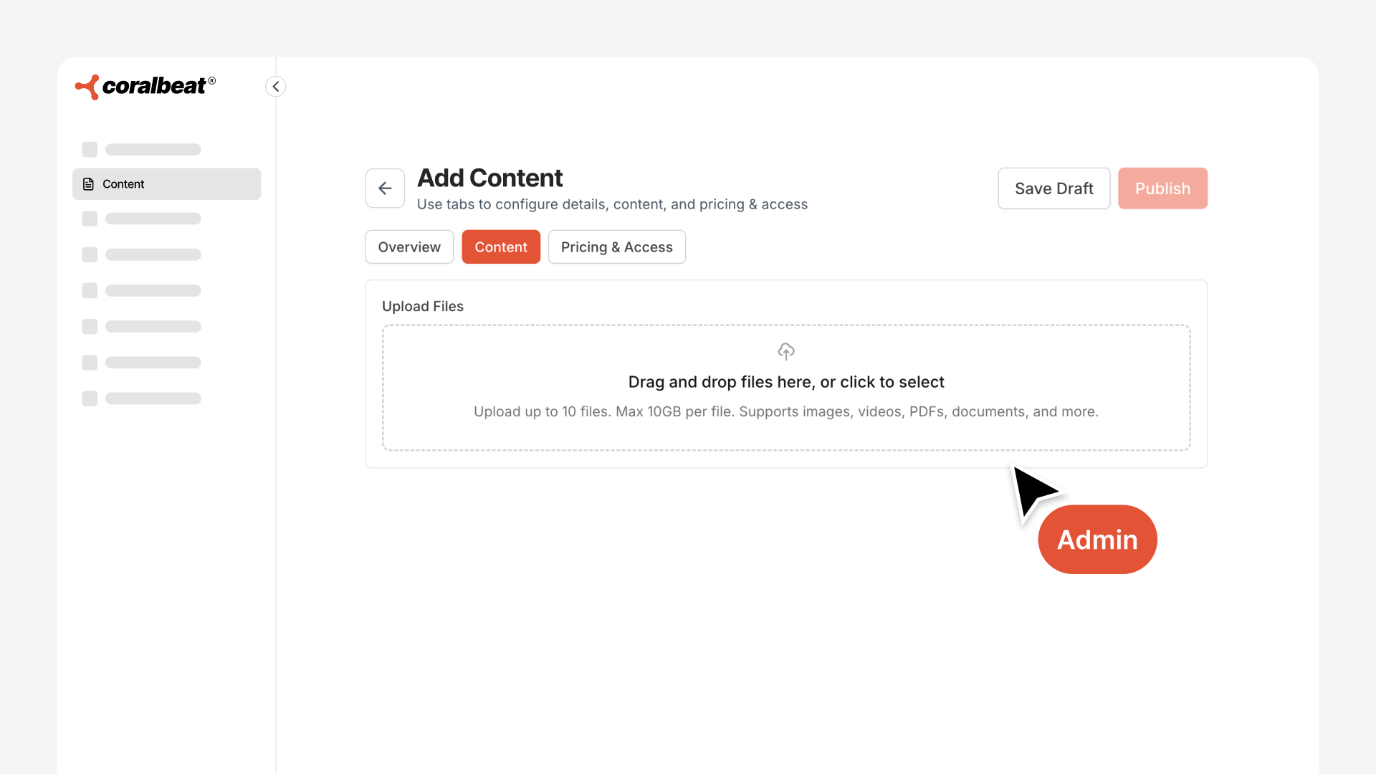
Task: Click the Add Content page title
Action: pyautogui.click(x=490, y=178)
